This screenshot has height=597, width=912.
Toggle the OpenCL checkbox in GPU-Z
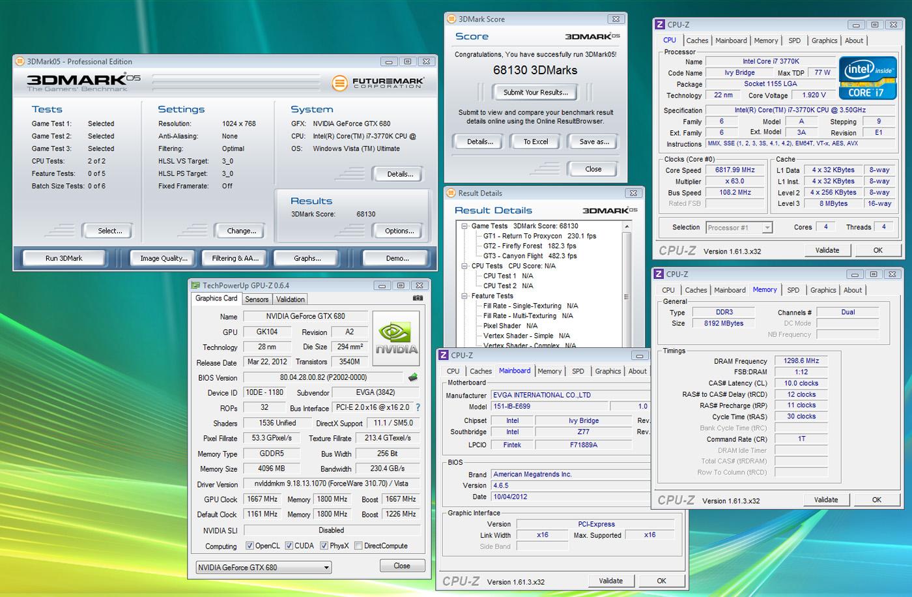[x=249, y=546]
